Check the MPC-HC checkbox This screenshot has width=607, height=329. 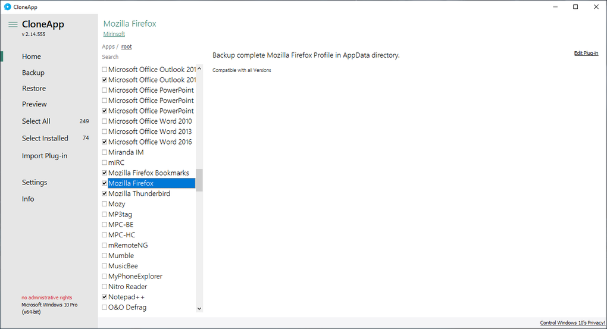coord(105,235)
